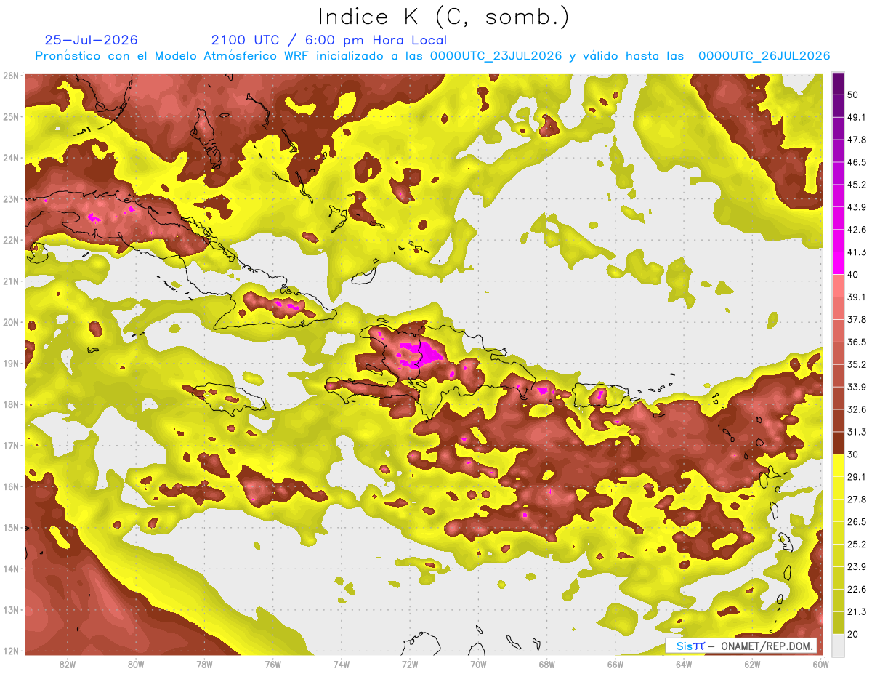Viewport: 872px width, 674px height.
Task: Click the "13N" latitude label
Action: pos(10,609)
